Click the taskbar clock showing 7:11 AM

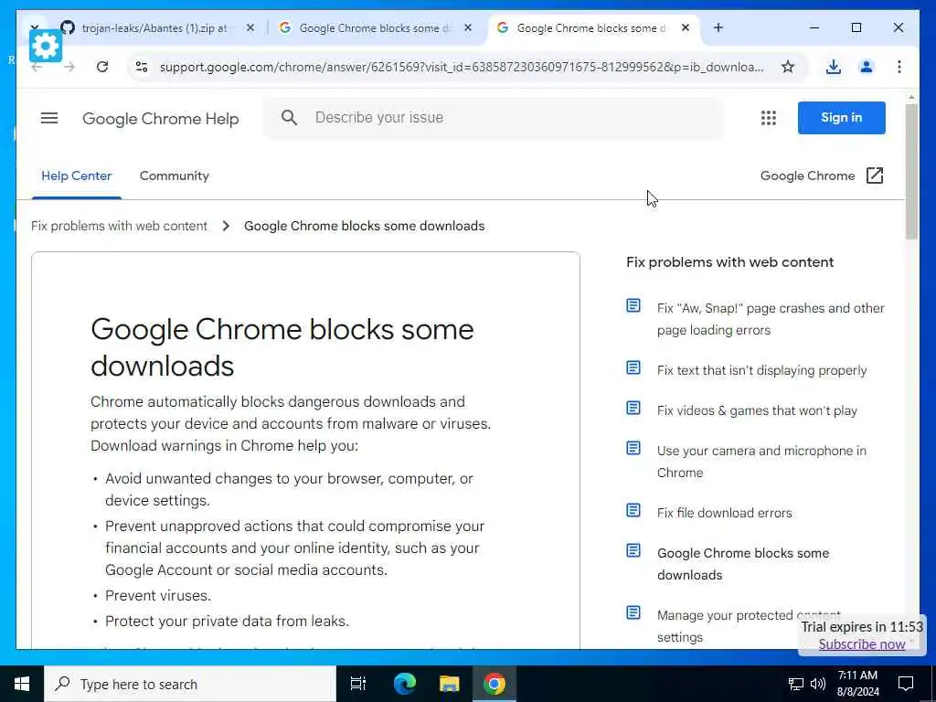pos(857,684)
